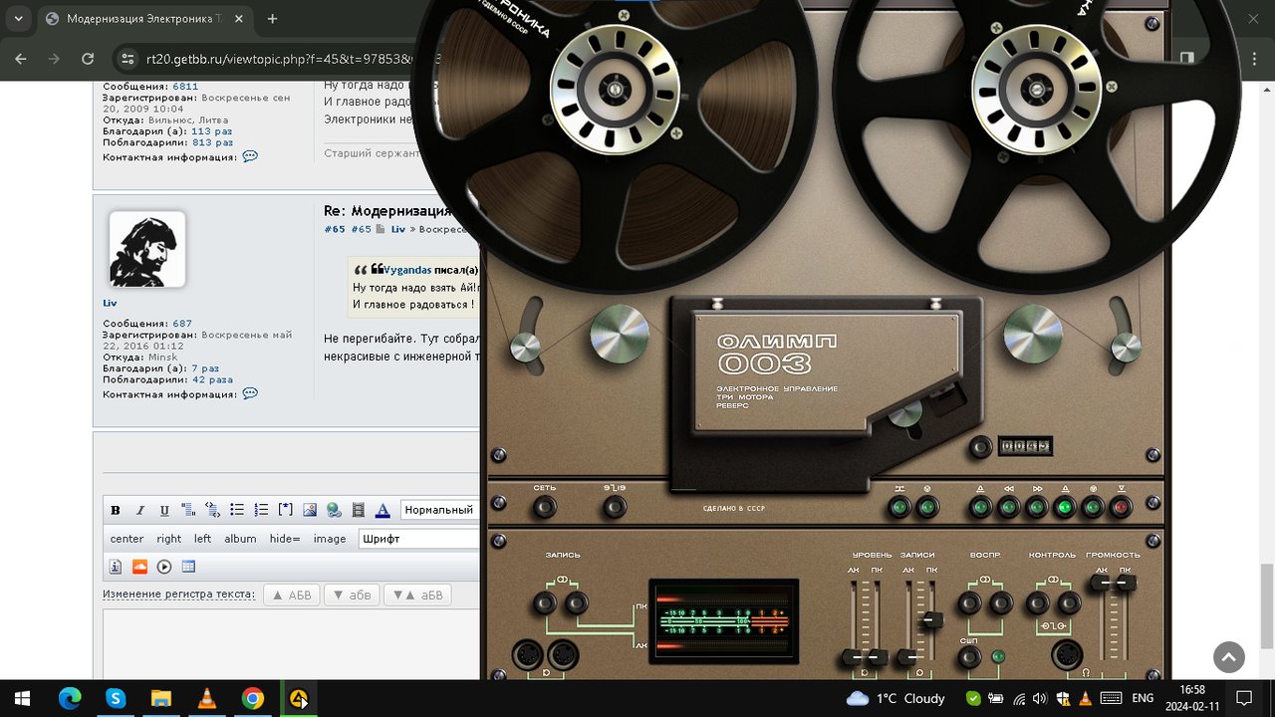This screenshot has height=717, width=1275.
Task: Insert a table using the grid icon
Action: click(x=188, y=567)
